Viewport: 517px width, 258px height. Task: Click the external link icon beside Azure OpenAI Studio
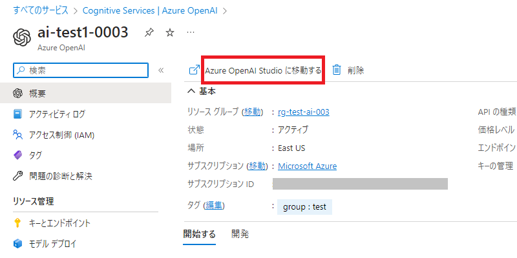click(x=195, y=70)
